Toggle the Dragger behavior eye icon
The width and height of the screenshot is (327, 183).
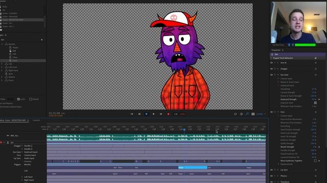[x=271, y=69]
